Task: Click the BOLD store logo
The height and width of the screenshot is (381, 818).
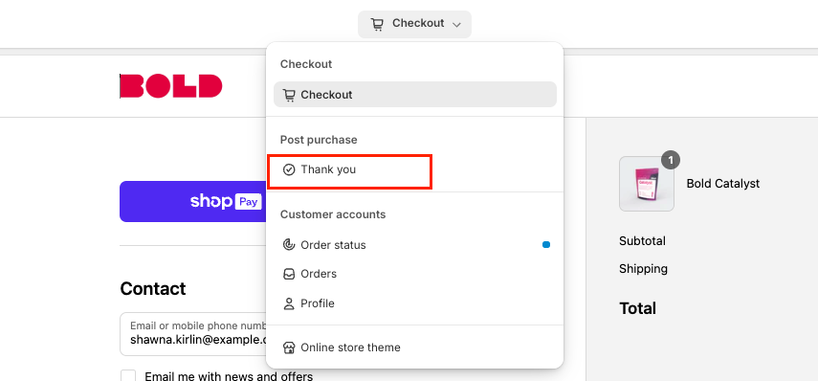Action: click(171, 86)
